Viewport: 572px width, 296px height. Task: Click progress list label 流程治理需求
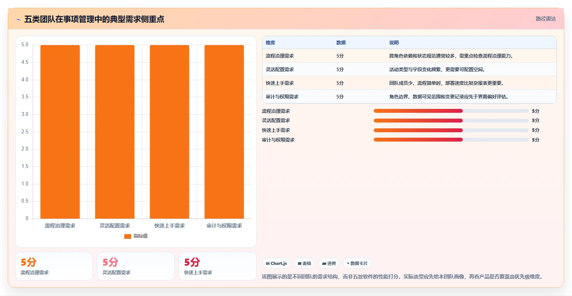click(276, 111)
